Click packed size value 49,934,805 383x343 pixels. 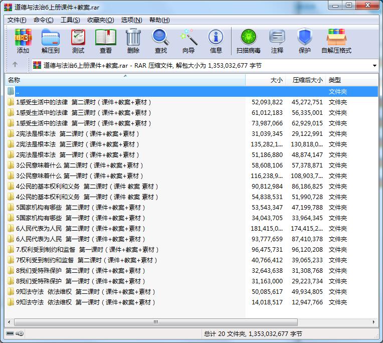click(307, 292)
